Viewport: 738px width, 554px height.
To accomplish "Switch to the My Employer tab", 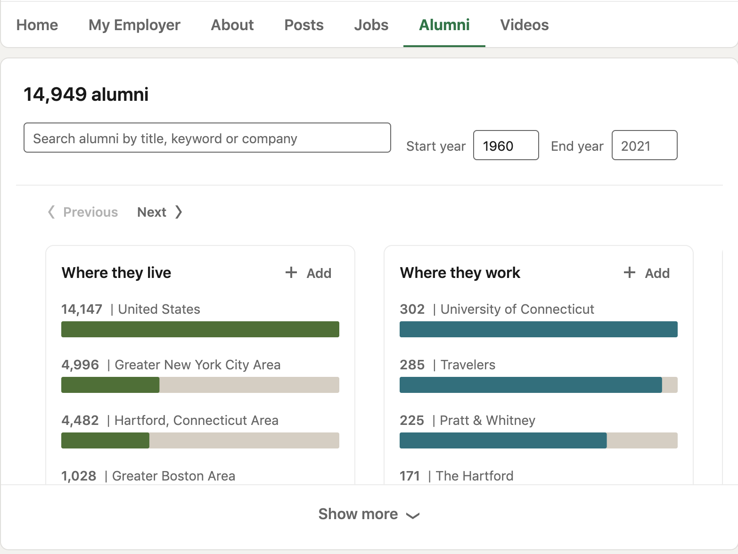I will (134, 25).
